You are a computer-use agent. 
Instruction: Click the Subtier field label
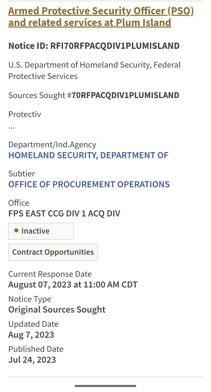[x=22, y=173]
